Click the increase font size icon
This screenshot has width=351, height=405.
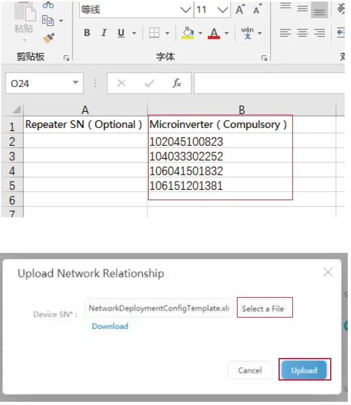pyautogui.click(x=240, y=9)
